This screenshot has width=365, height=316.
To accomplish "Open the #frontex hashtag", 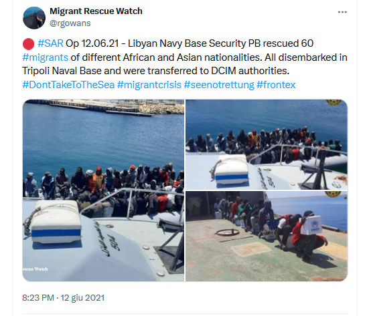I will coord(276,85).
